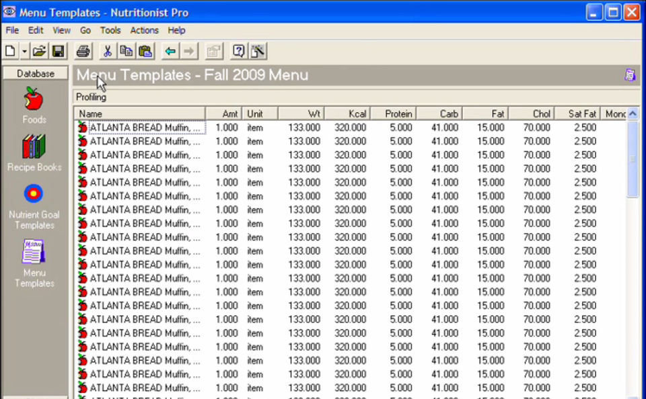Click the Database panel header button
The height and width of the screenshot is (399, 646).
click(x=36, y=74)
